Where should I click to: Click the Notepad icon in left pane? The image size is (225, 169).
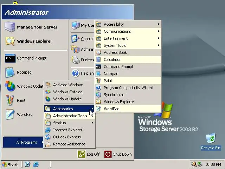click(10, 72)
